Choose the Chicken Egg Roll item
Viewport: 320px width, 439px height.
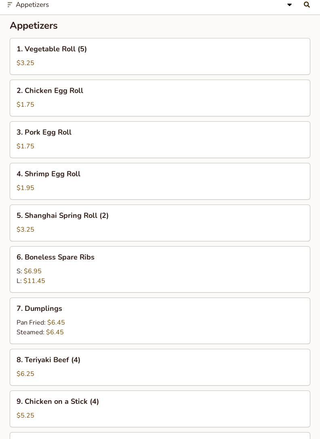pyautogui.click(x=160, y=98)
